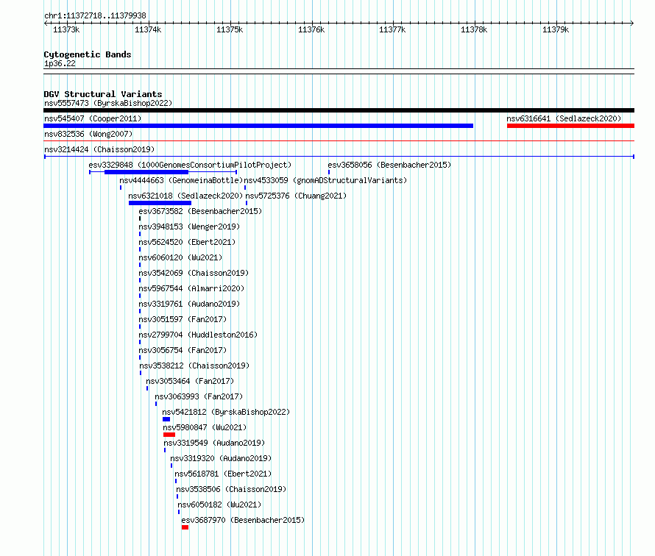The width and height of the screenshot is (655, 556).
Task: Click the 1p36.22 band label
Action: click(60, 63)
